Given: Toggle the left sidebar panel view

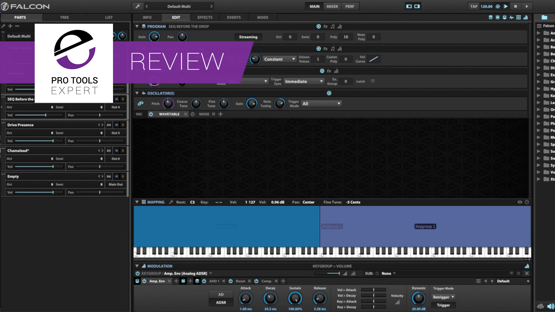Looking at the screenshot, I should [409, 6].
